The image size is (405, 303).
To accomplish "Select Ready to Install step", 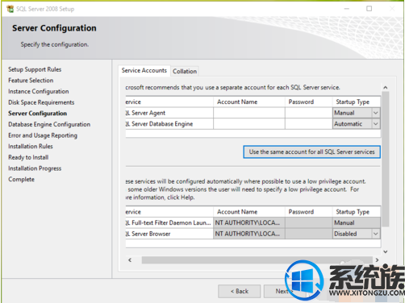I will (28, 157).
